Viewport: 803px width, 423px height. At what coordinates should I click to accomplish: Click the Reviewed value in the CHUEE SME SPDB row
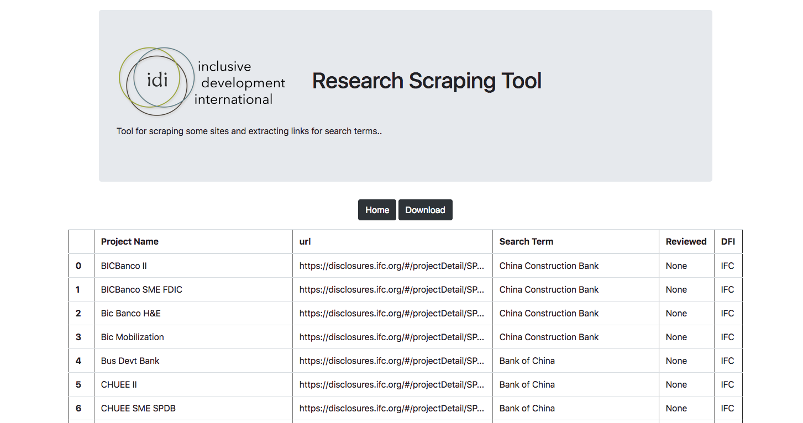676,408
